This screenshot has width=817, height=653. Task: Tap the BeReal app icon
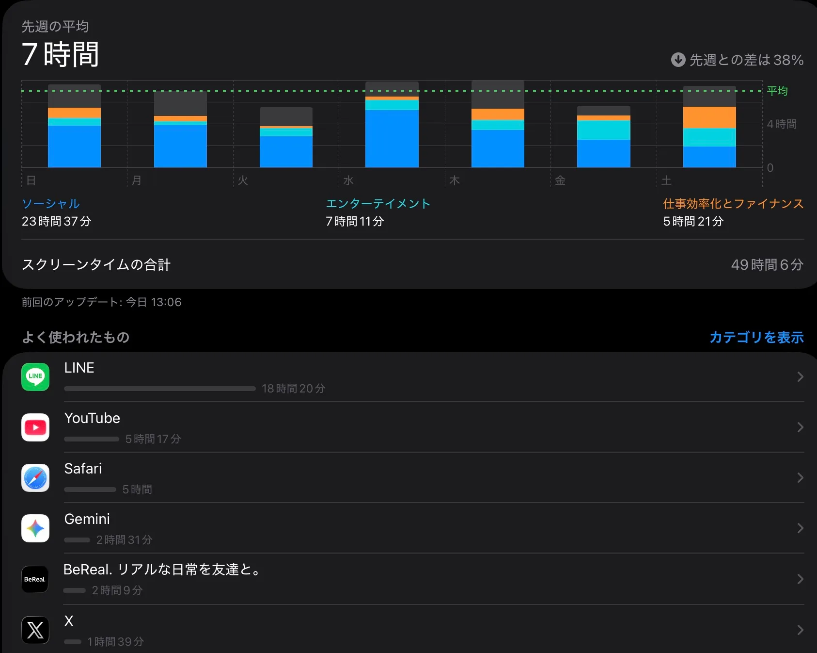click(35, 579)
